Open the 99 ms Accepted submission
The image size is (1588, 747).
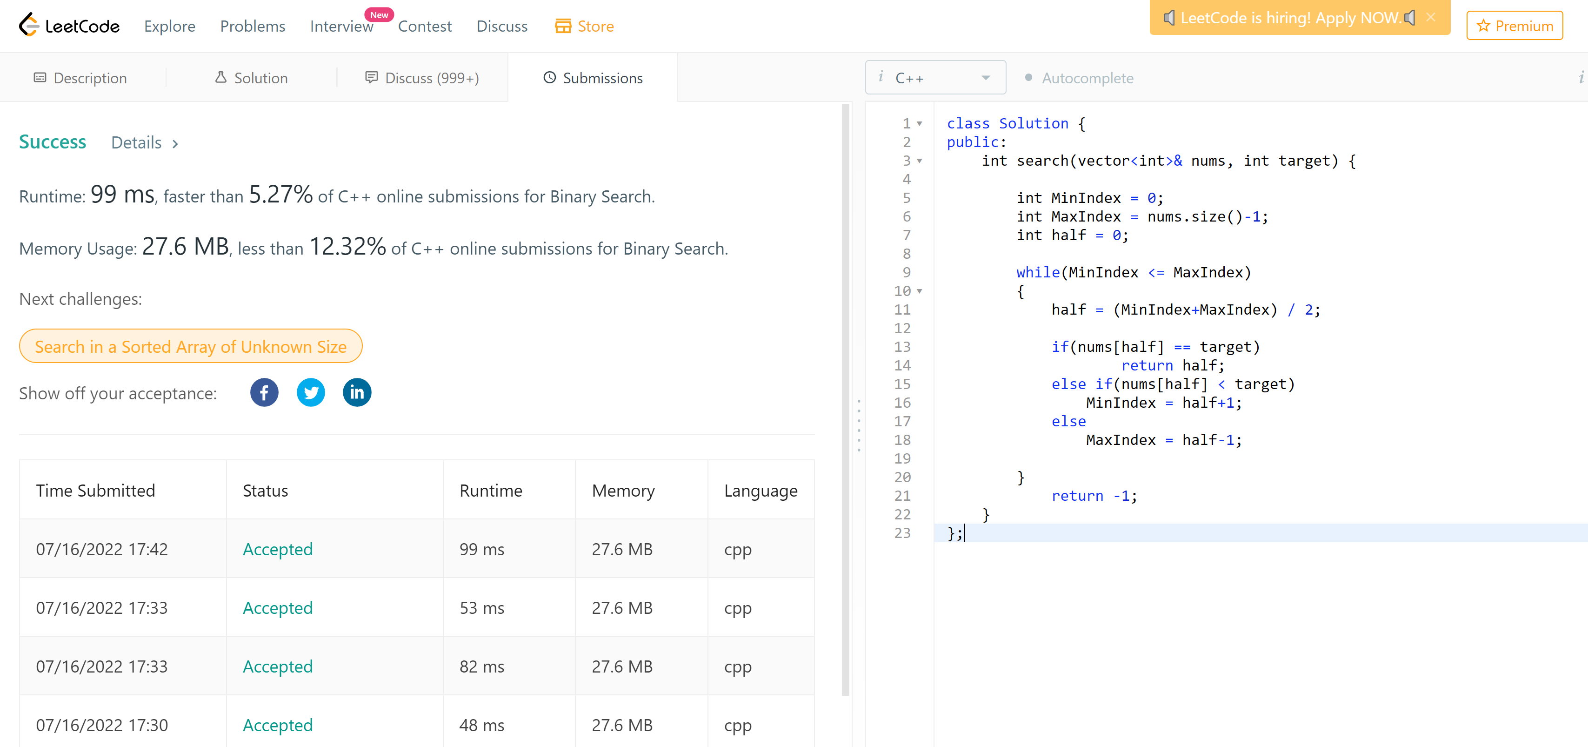pyautogui.click(x=277, y=549)
